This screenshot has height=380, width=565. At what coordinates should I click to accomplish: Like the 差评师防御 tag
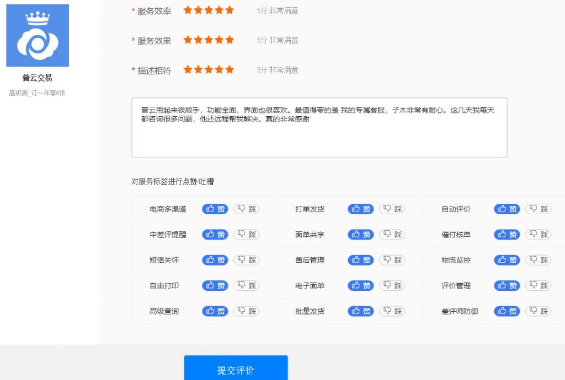pyautogui.click(x=507, y=311)
